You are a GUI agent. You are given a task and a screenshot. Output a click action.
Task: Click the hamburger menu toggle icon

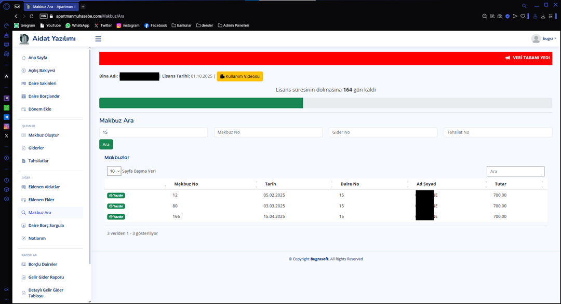98,39
